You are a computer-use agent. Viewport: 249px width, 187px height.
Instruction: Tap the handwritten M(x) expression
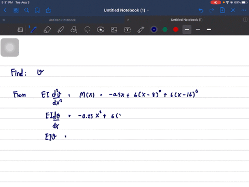pyautogui.click(x=87, y=95)
